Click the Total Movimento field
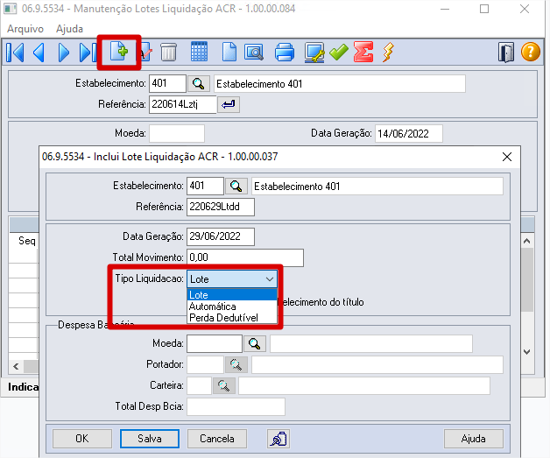 pos(245,257)
